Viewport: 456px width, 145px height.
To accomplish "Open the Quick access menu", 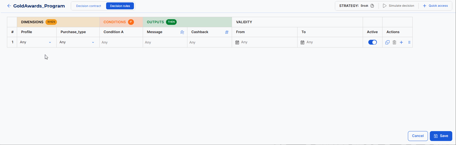I will [x=435, y=6].
